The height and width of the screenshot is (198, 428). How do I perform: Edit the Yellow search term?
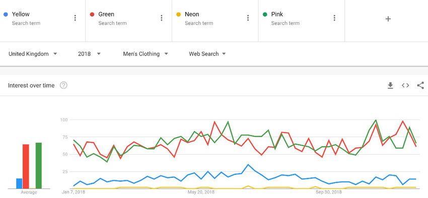21,14
